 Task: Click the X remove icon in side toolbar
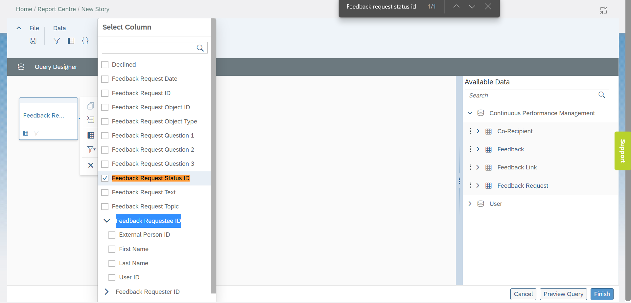91,165
